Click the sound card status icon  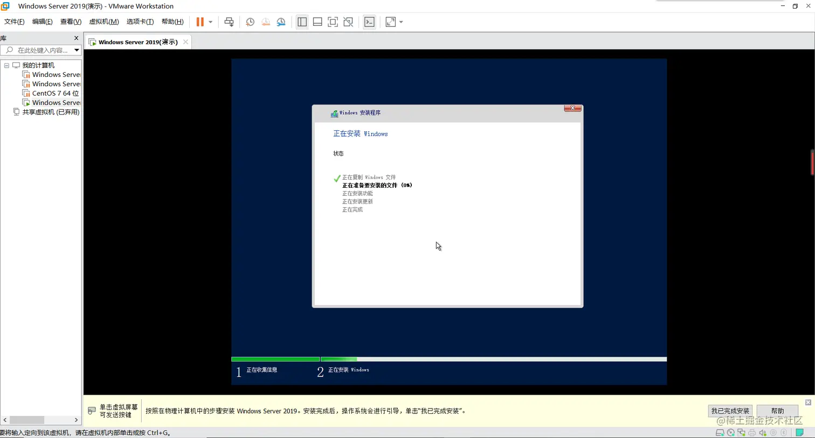763,433
